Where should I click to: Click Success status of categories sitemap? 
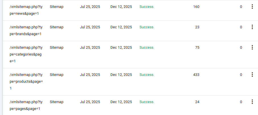(x=146, y=48)
